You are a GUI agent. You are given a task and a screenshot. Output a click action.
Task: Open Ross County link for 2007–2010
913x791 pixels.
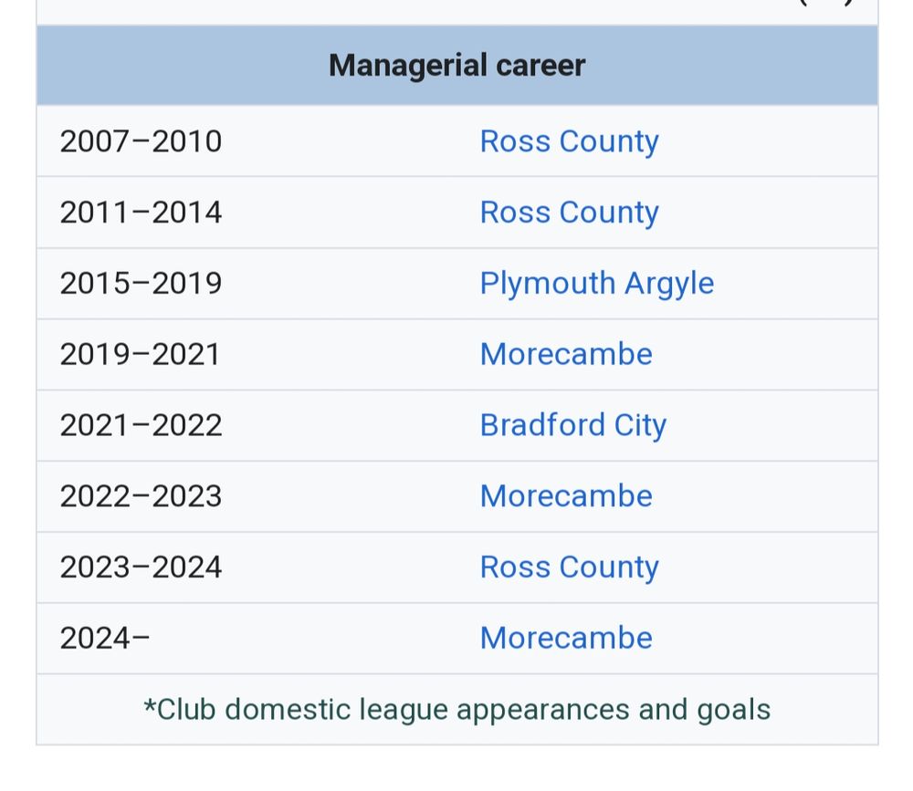coord(569,141)
